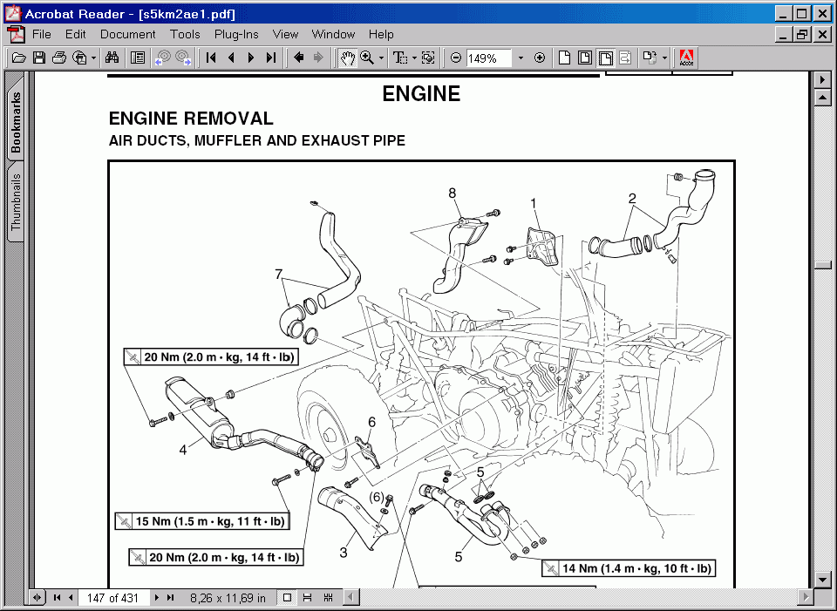Set view to Fit Width
The width and height of the screenshot is (837, 611).
605,58
